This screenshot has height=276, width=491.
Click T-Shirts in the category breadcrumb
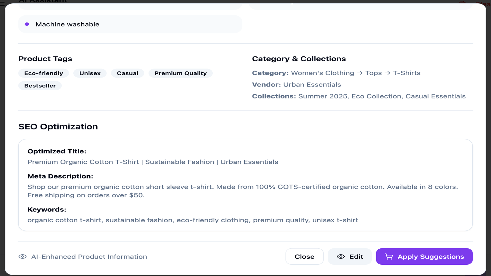click(407, 73)
